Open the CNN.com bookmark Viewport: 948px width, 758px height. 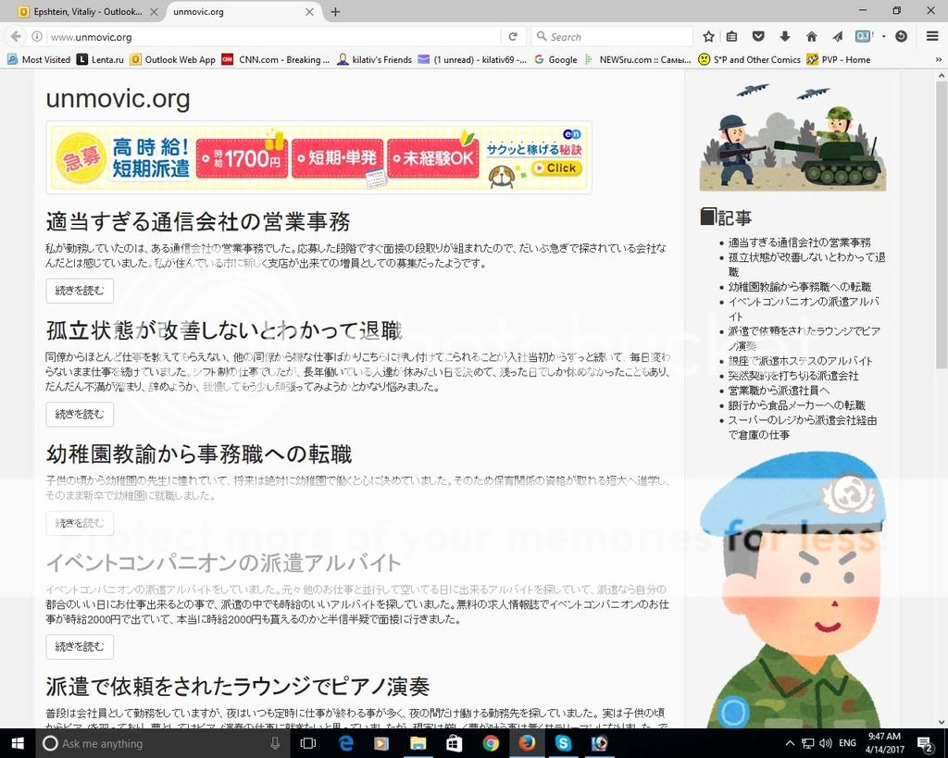click(x=276, y=60)
